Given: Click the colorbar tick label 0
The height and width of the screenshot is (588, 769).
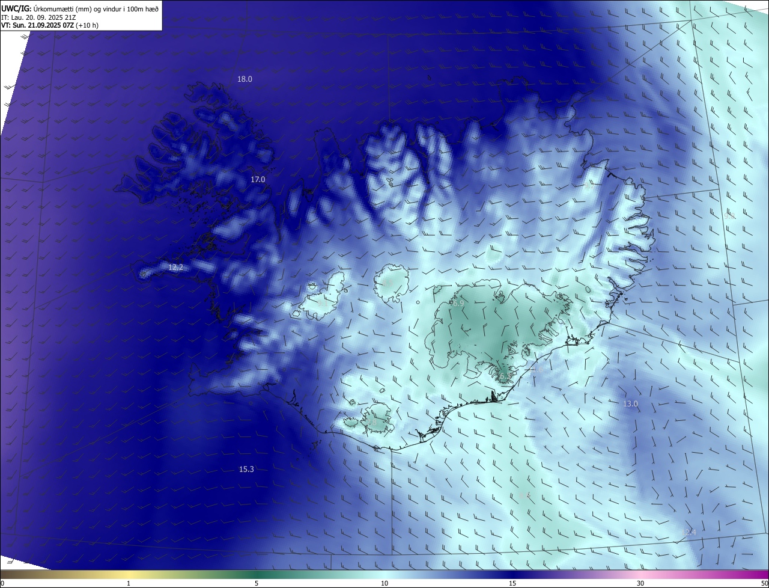Looking at the screenshot, I should [x=2, y=583].
